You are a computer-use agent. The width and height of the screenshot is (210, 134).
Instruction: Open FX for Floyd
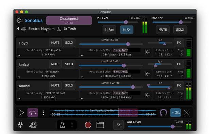click(x=179, y=43)
